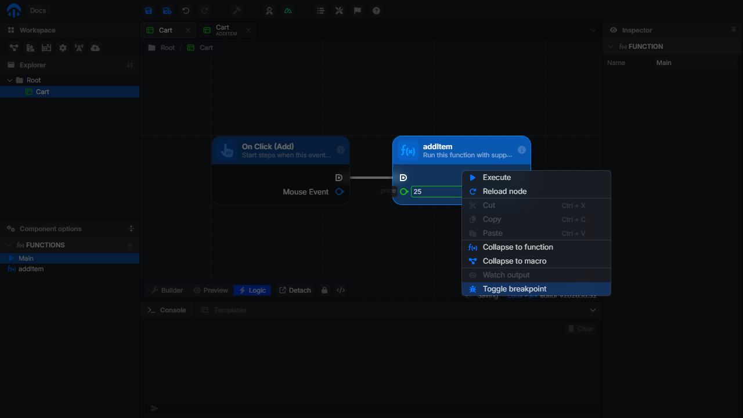Viewport: 743px width, 418px height.
Task: Click the green Nuxt mountain icon
Action: pyautogui.click(x=288, y=10)
